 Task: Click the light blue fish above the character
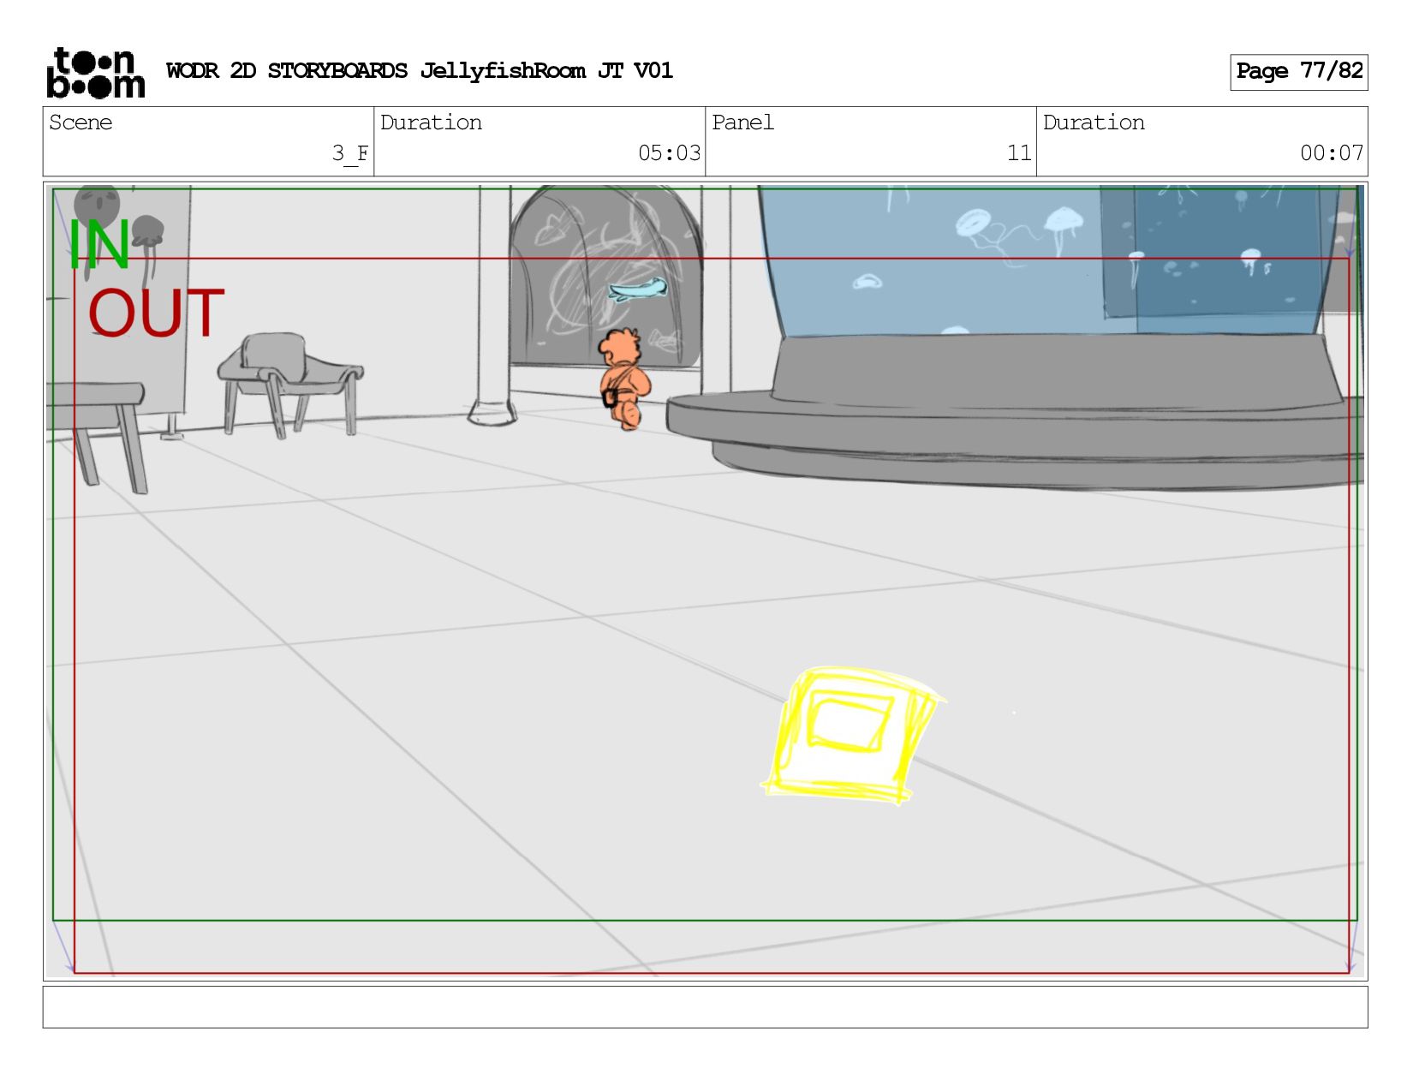pyautogui.click(x=638, y=289)
